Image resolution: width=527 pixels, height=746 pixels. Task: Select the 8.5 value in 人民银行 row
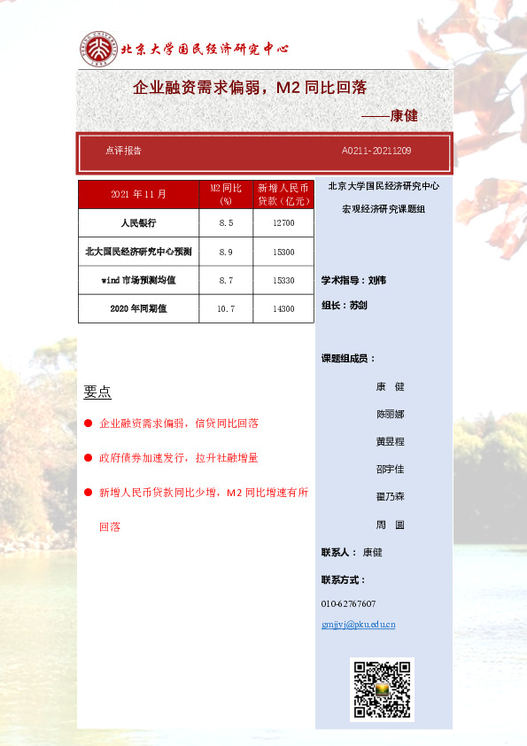tap(226, 222)
